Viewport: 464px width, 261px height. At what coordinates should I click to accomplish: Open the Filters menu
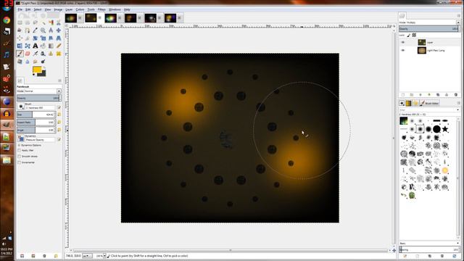coord(101,9)
